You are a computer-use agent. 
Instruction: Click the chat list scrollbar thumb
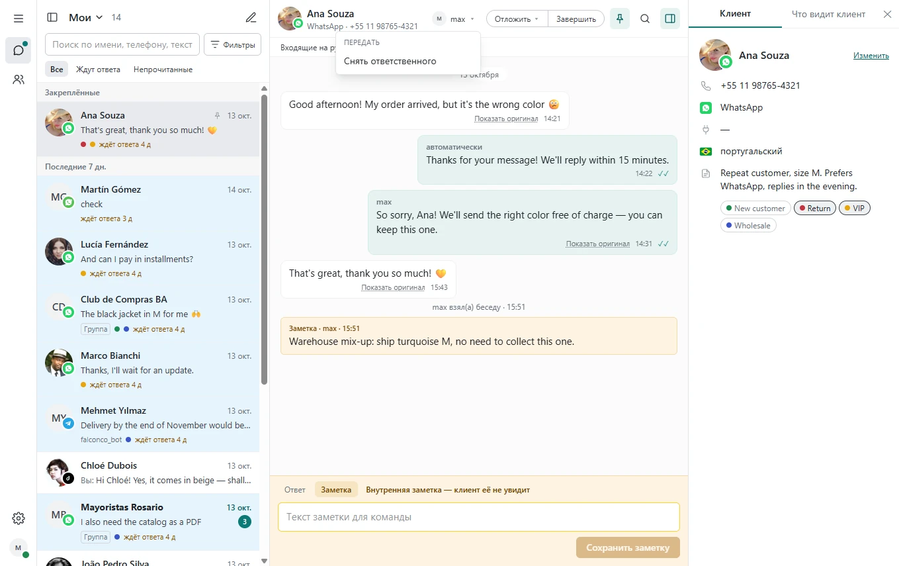[265, 238]
